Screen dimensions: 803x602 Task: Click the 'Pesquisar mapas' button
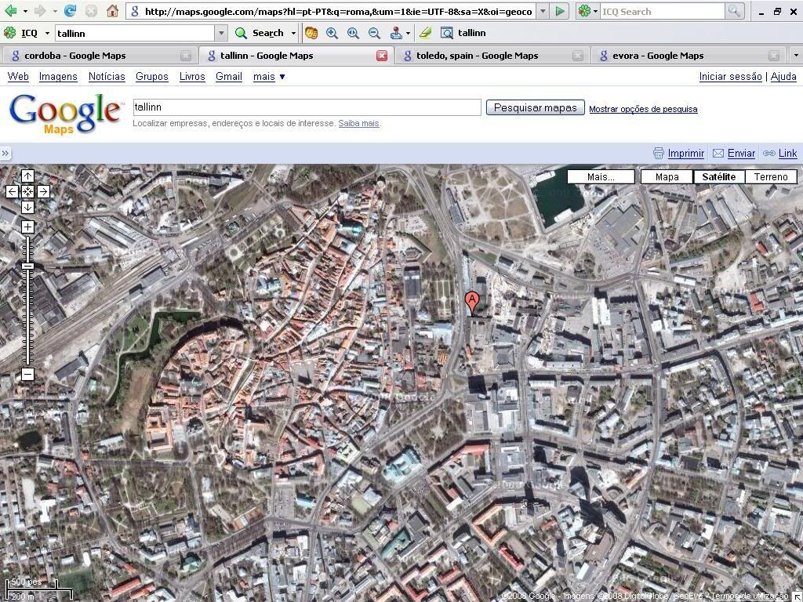pos(535,108)
